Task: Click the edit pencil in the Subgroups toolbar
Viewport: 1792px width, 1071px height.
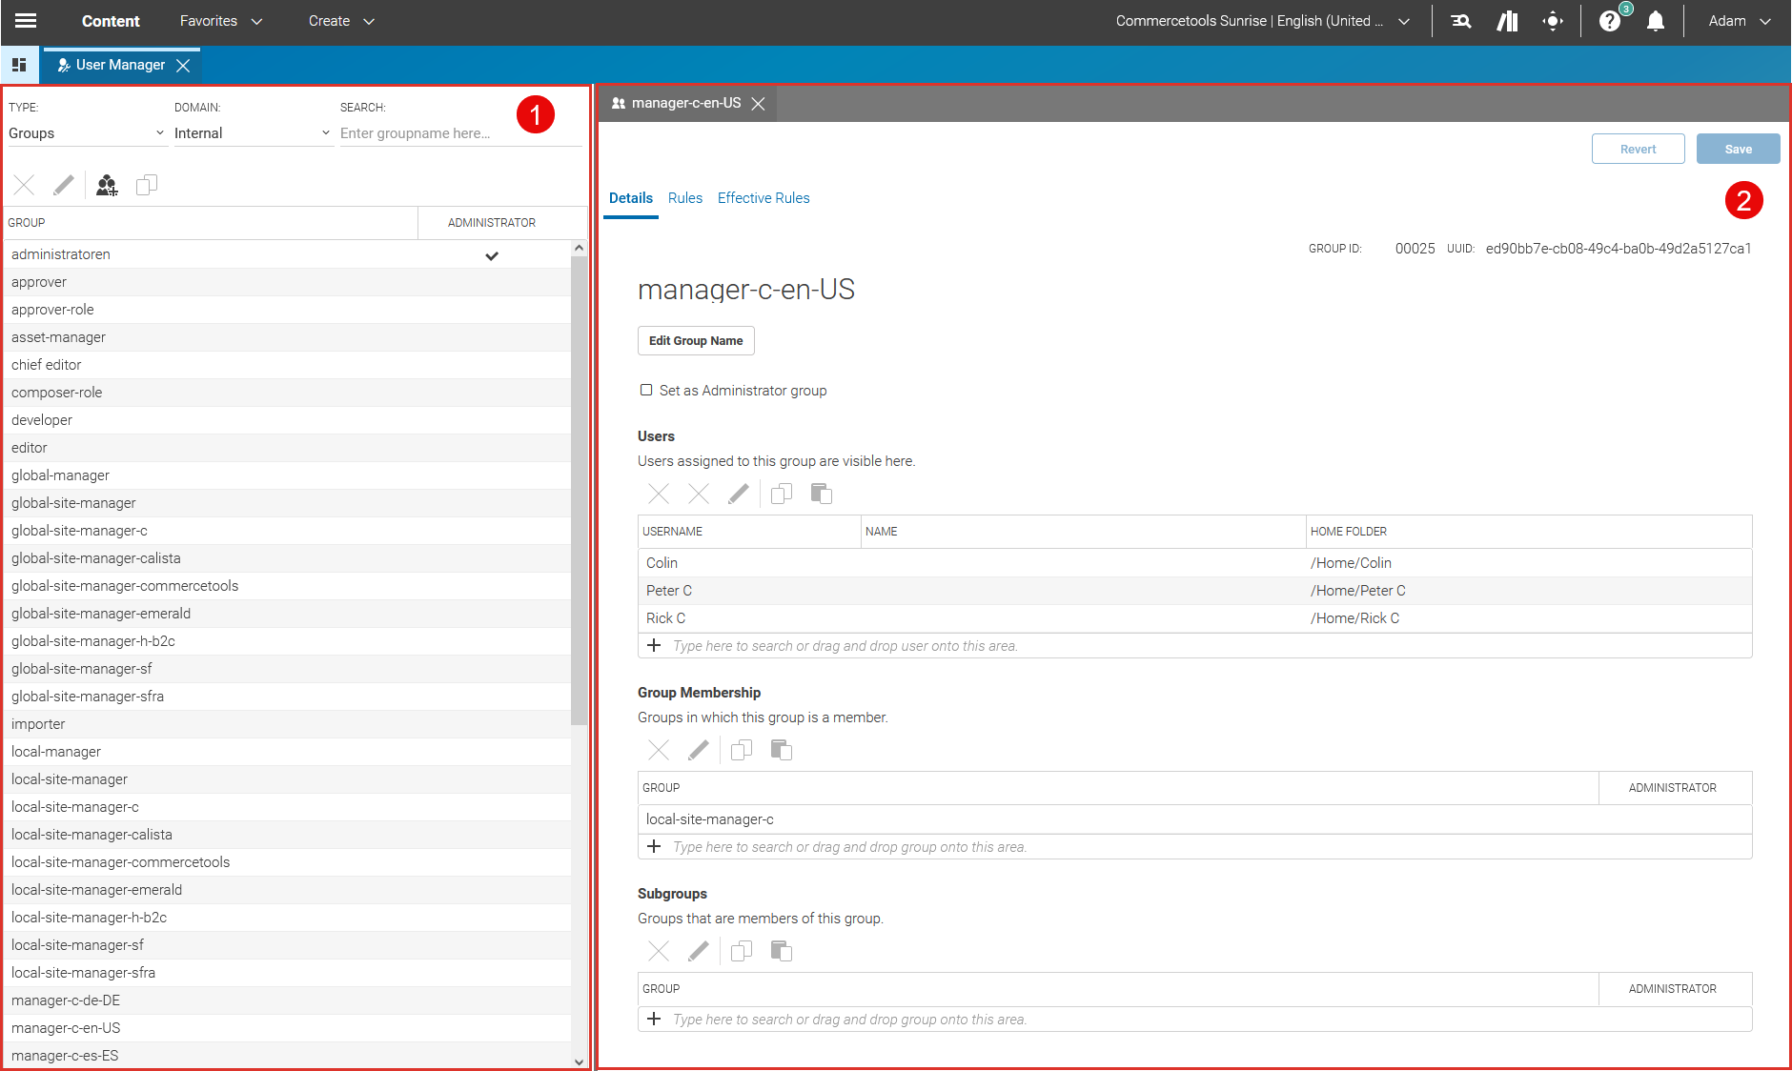Action: [699, 951]
